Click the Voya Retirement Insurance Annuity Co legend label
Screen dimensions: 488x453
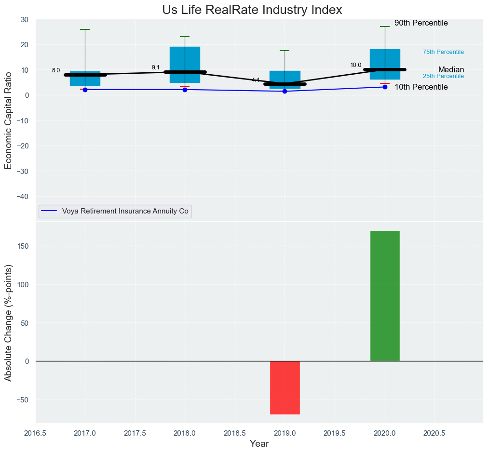coord(125,211)
